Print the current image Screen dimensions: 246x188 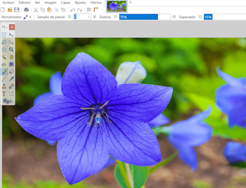click(26, 10)
